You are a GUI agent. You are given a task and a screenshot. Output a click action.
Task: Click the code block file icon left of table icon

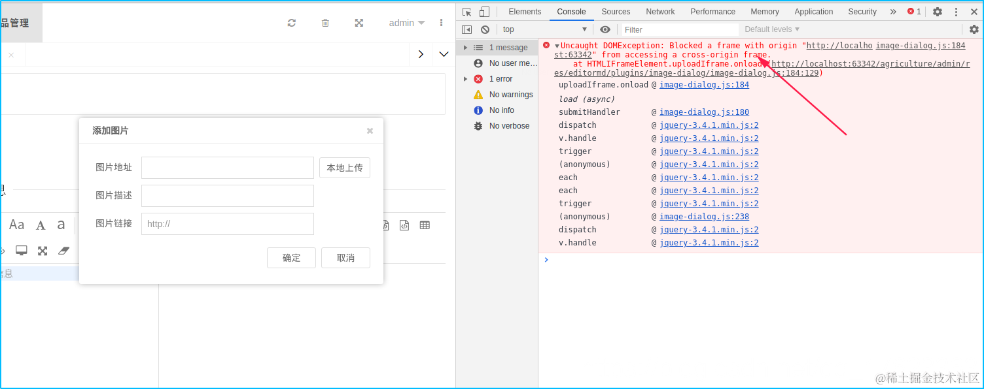(404, 225)
